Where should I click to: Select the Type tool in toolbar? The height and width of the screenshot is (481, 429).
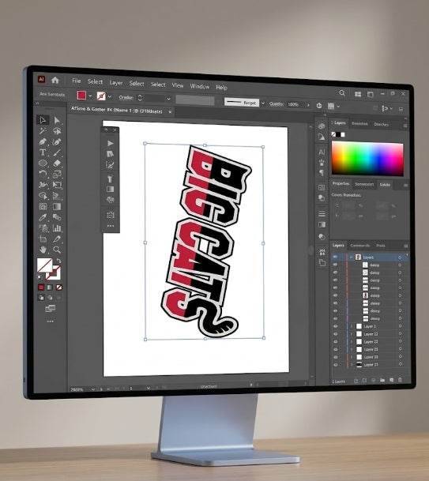tap(43, 152)
